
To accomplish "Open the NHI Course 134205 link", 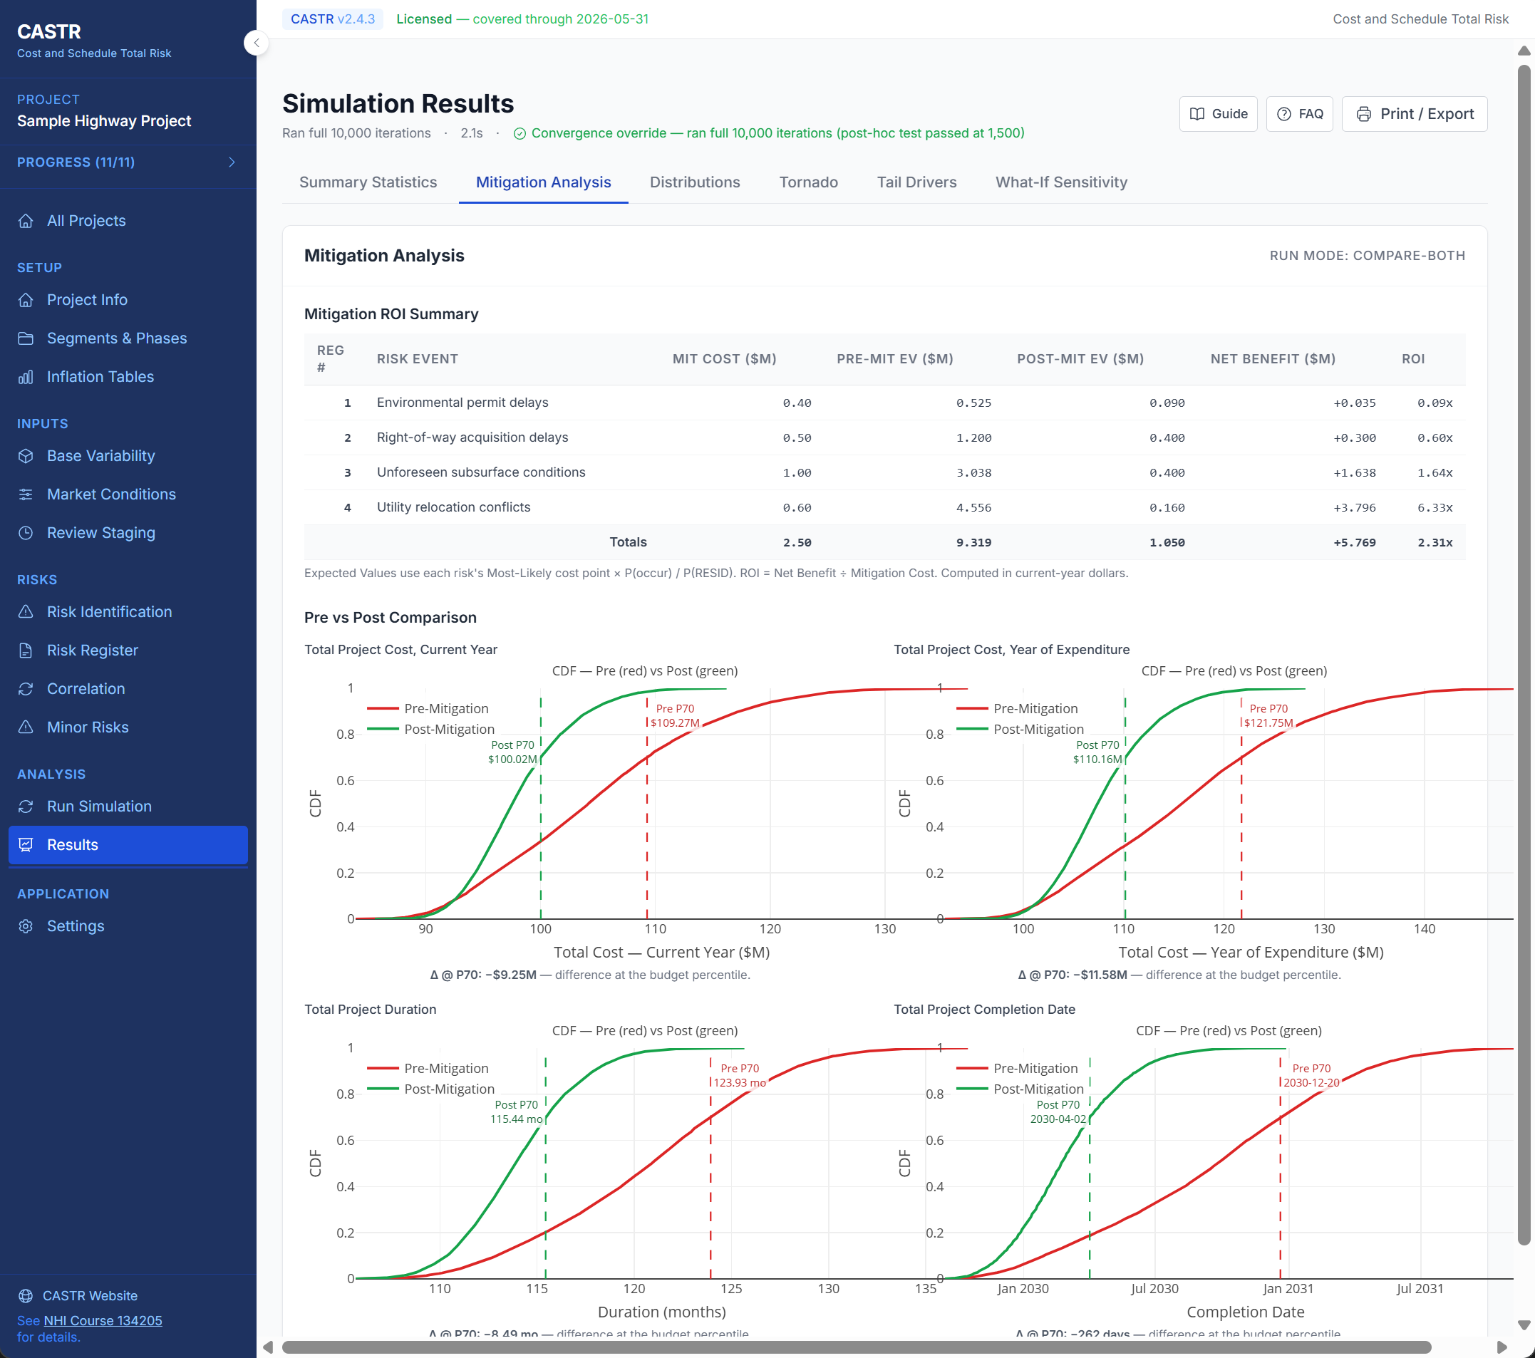I will pos(101,1320).
